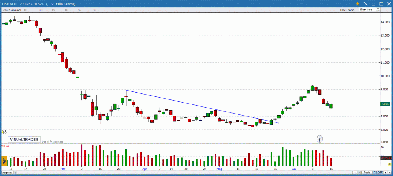Open the Time Frame Giornaliero dropdown
This screenshot has width=393, height=176.
[370, 10]
